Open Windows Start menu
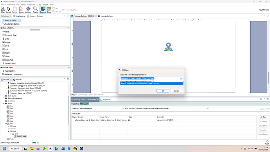Screen dimensions: 270x152 (5, 148)
